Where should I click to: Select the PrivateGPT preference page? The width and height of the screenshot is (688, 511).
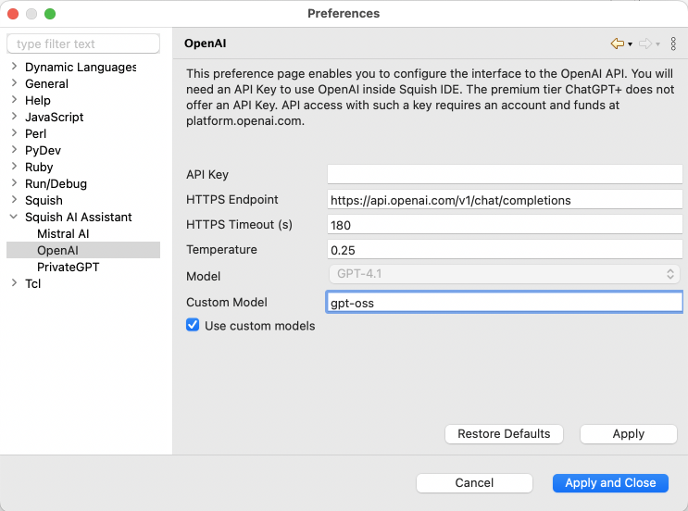68,268
